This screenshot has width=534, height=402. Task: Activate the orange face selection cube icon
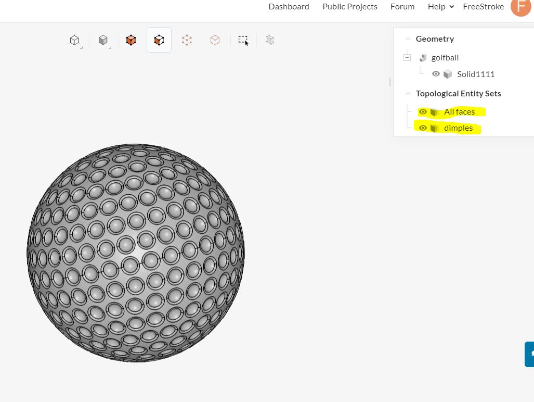pos(131,40)
